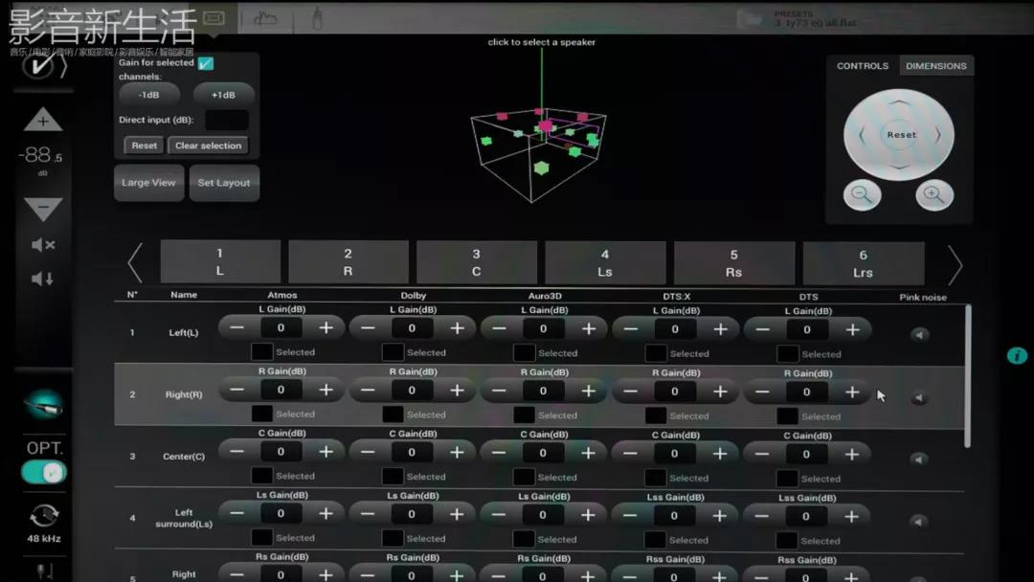The width and height of the screenshot is (1034, 582).
Task: Select Center(C) Atmos gain checkbox
Action: coord(261,476)
